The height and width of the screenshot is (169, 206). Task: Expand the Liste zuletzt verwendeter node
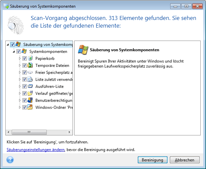point(20,80)
